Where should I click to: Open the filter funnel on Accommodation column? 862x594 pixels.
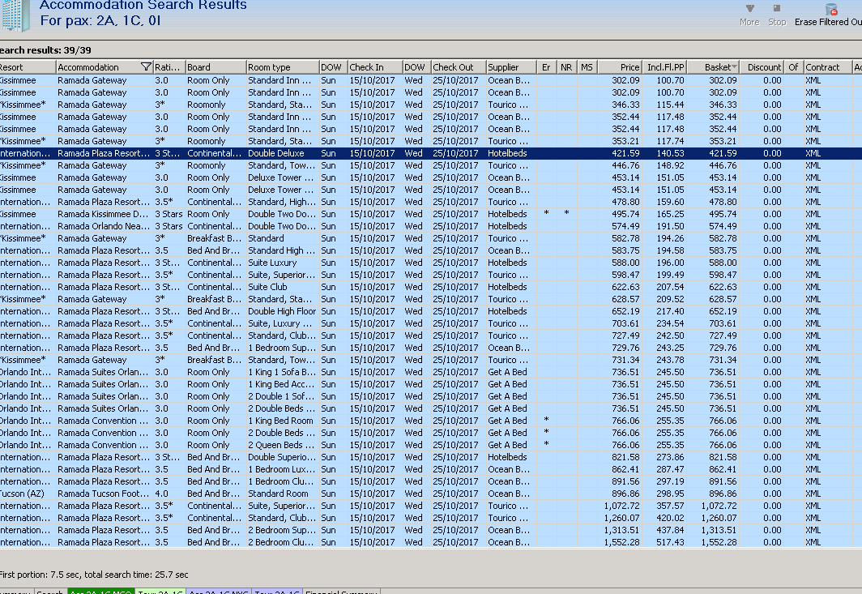point(146,67)
